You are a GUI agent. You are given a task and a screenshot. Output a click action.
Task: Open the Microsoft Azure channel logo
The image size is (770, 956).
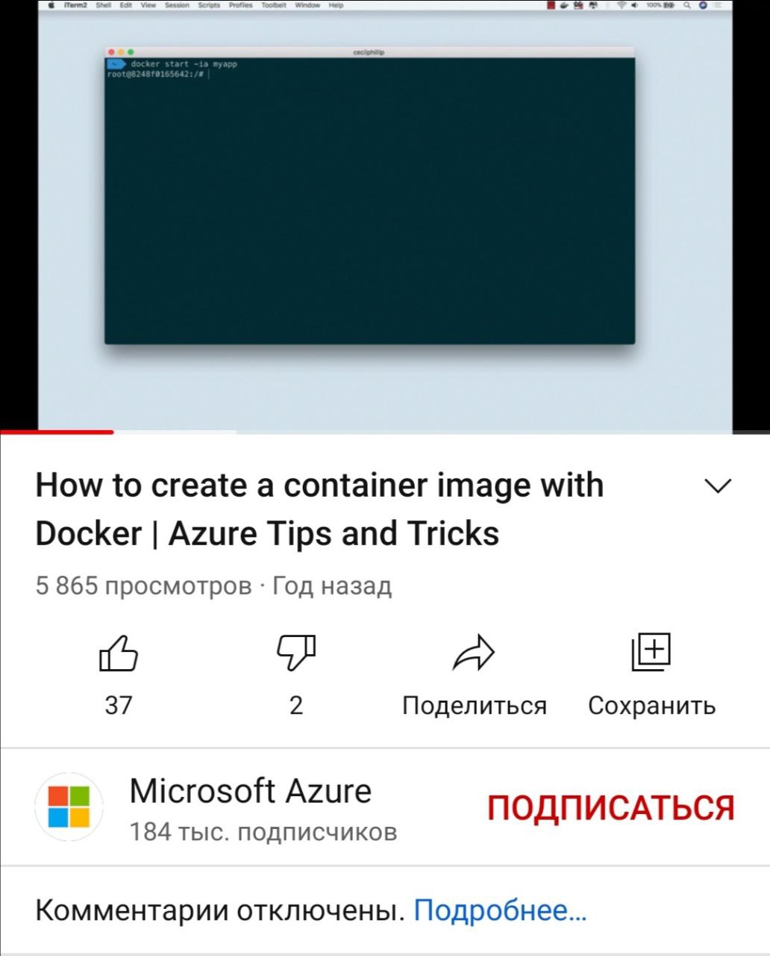(69, 807)
